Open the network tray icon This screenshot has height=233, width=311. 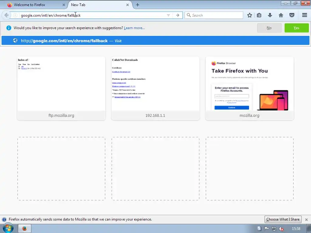click(x=274, y=229)
